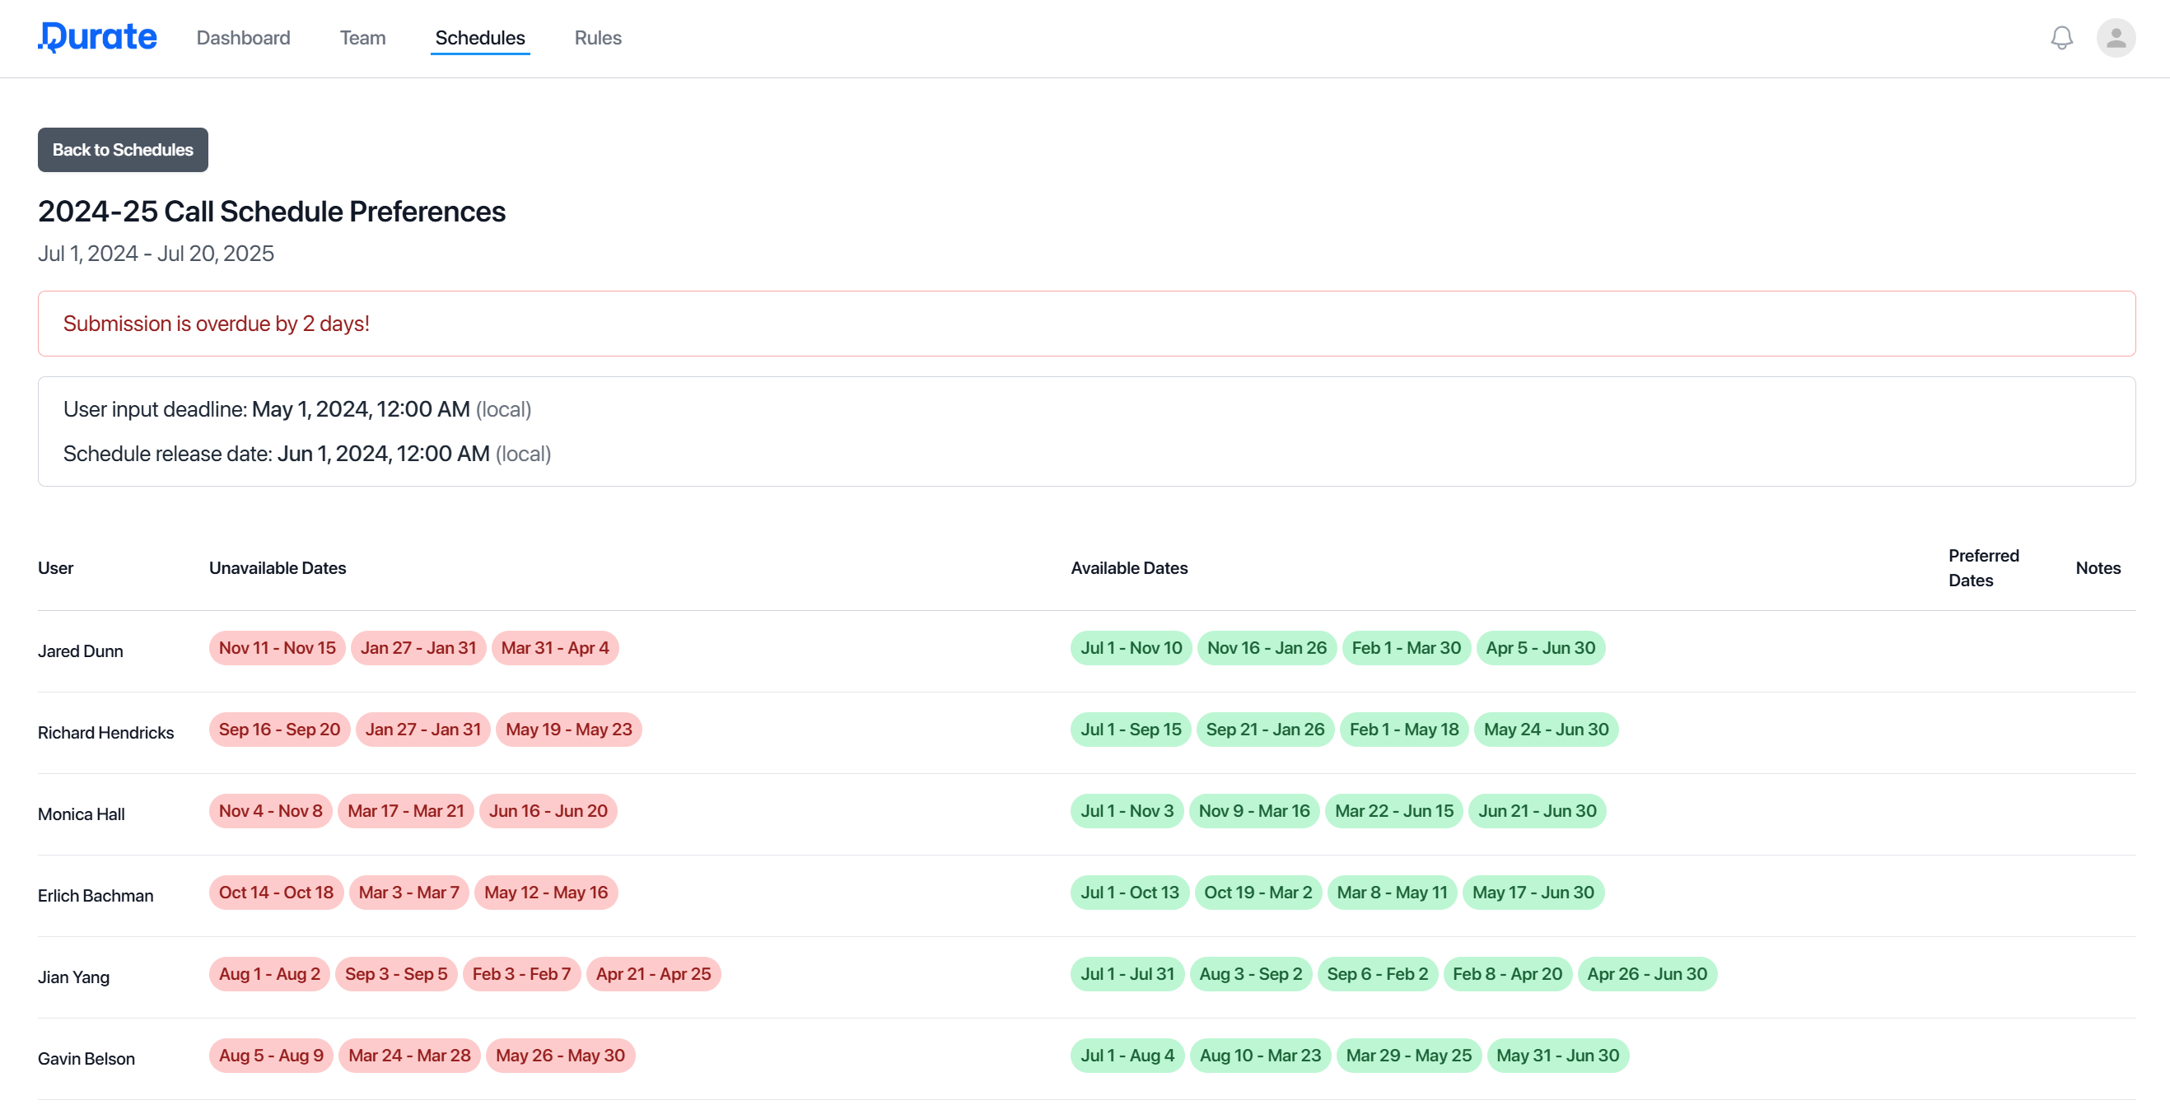Go to the Team tab

(362, 38)
